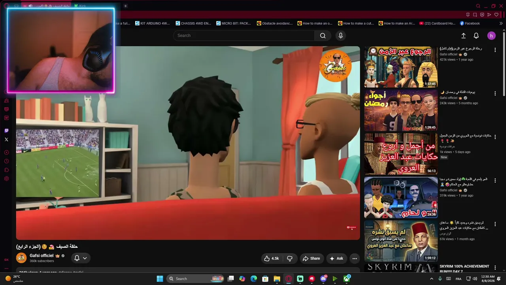This screenshot has width=506, height=285.
Task: Open YouTube notifications bell
Action: 476,36
